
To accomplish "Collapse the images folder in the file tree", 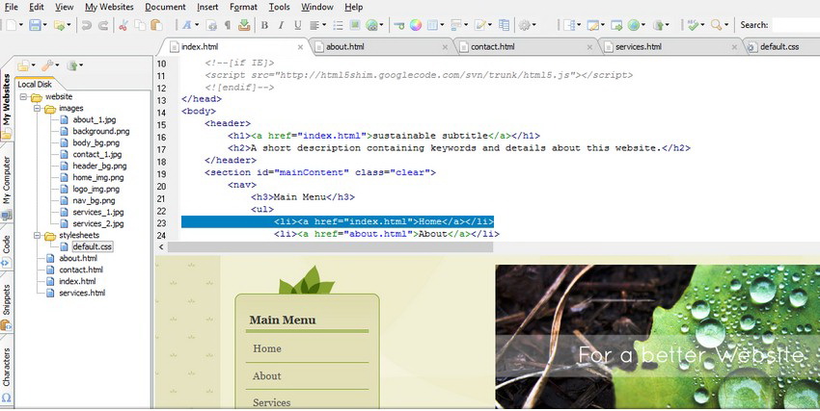I will click(37, 109).
